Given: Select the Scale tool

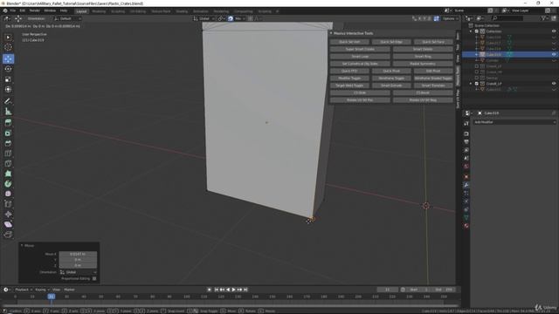Looking at the screenshot, I should tap(8, 79).
